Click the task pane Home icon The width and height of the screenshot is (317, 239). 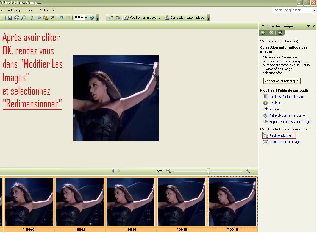[280, 33]
